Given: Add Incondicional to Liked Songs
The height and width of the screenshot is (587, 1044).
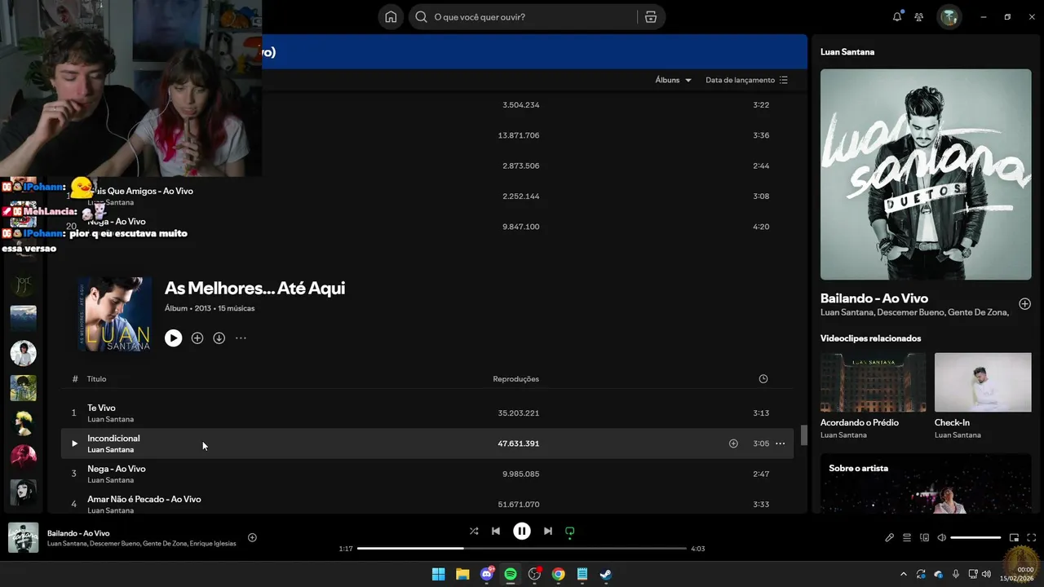Looking at the screenshot, I should point(733,444).
